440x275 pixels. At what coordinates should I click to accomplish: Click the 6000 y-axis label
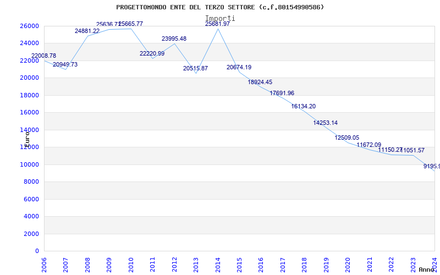[x=31, y=199]
